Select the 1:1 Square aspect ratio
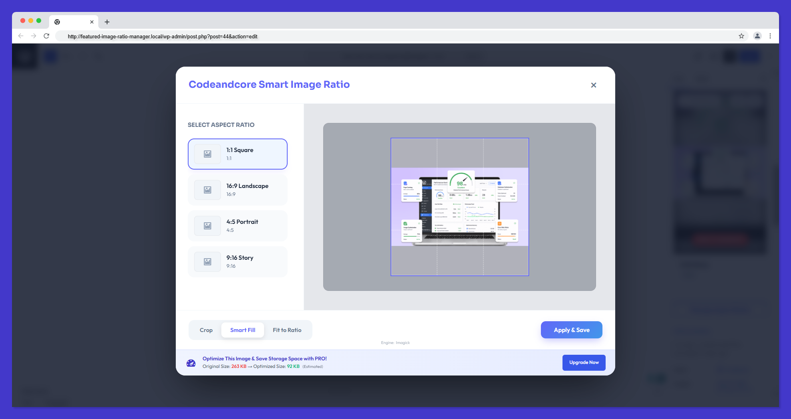This screenshot has width=791, height=419. [238, 154]
